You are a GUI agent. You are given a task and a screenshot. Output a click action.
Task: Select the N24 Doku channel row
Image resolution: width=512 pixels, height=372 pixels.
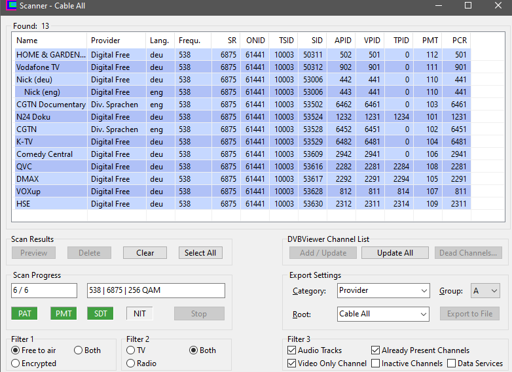pyautogui.click(x=243, y=117)
